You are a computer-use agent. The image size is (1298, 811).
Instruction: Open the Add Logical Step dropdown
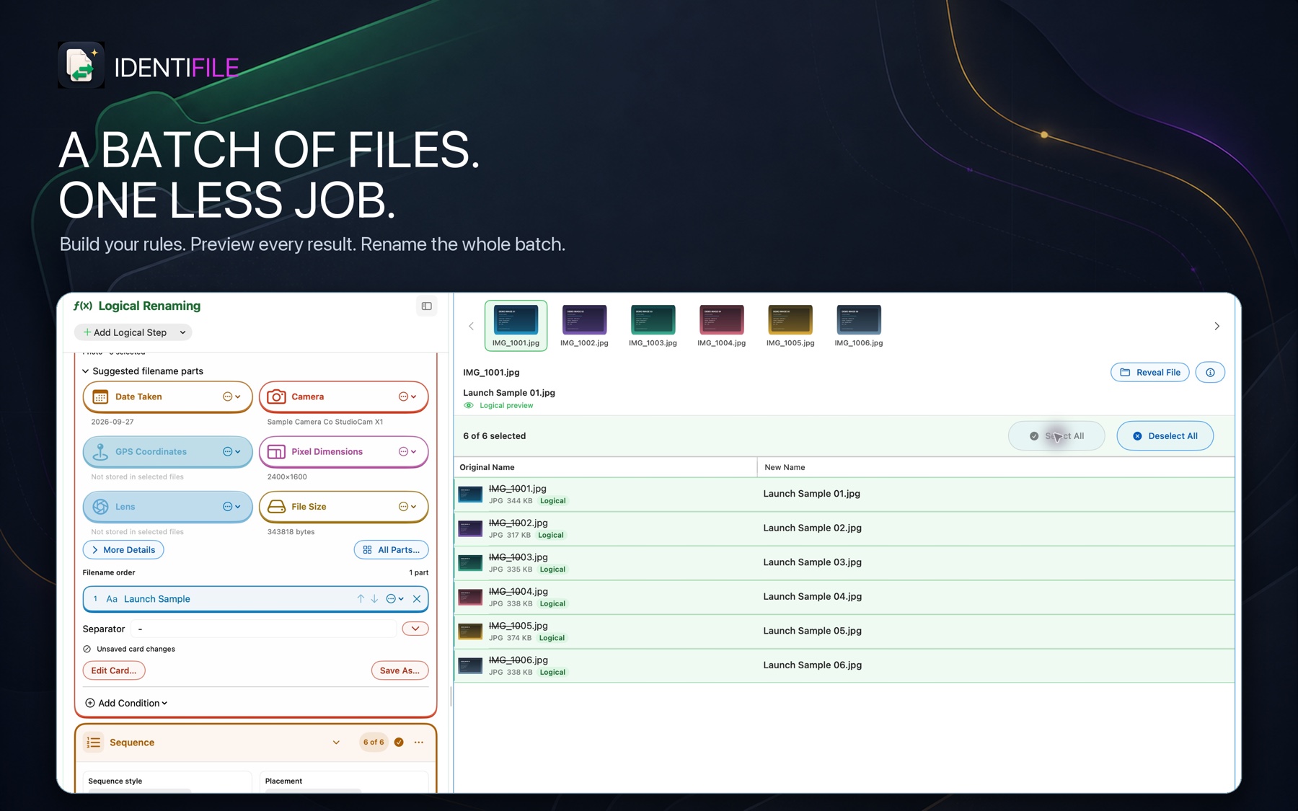coord(133,332)
